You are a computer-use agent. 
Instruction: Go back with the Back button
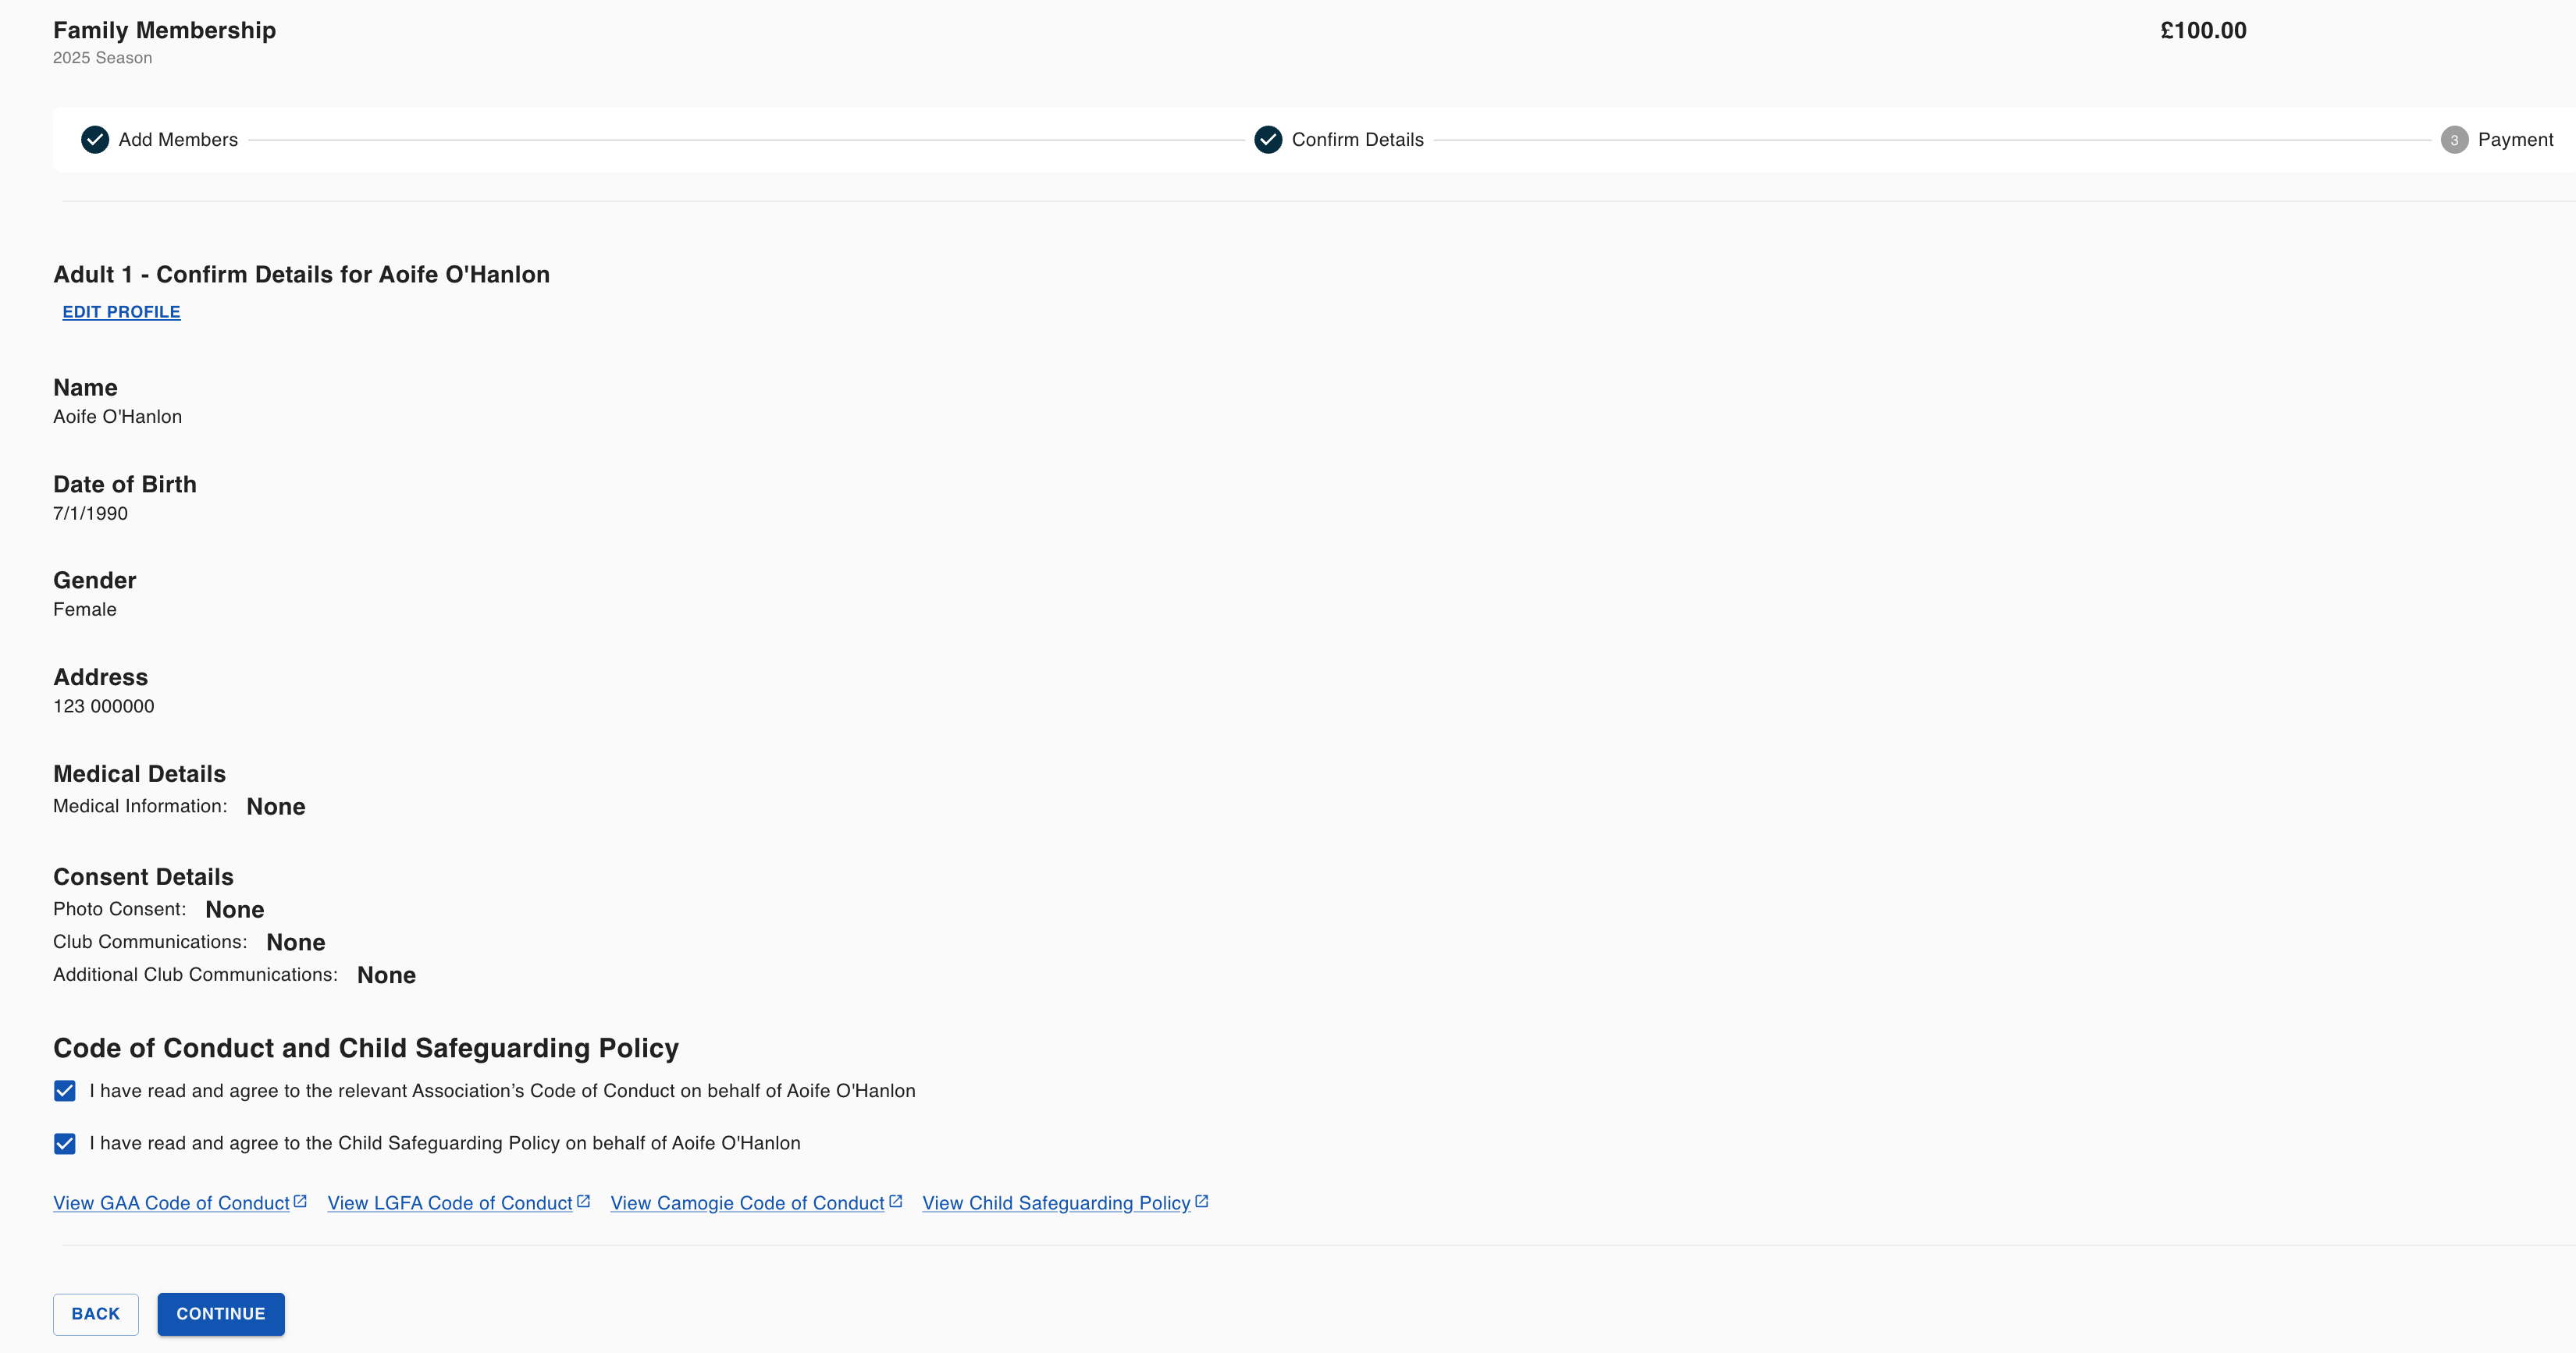pyautogui.click(x=96, y=1314)
